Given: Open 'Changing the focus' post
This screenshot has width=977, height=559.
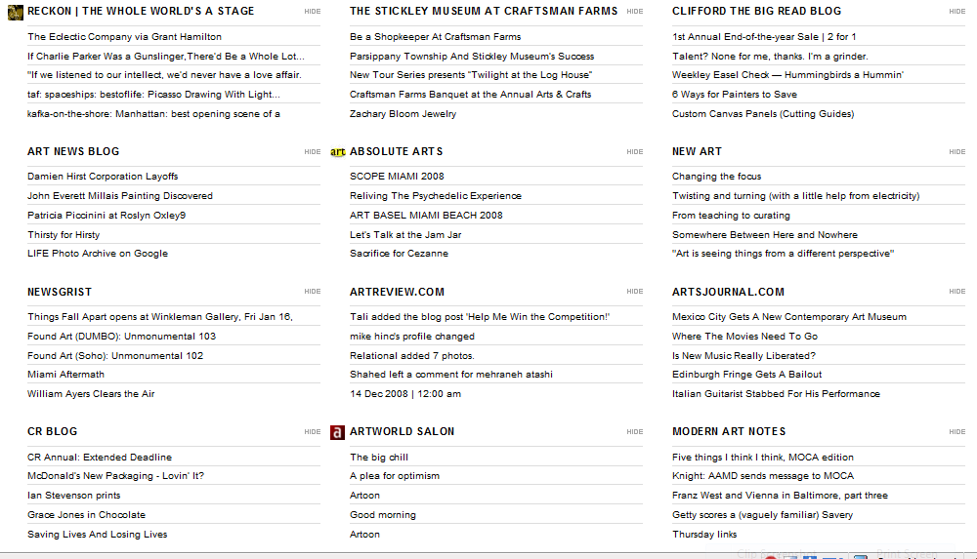Looking at the screenshot, I should point(716,177).
